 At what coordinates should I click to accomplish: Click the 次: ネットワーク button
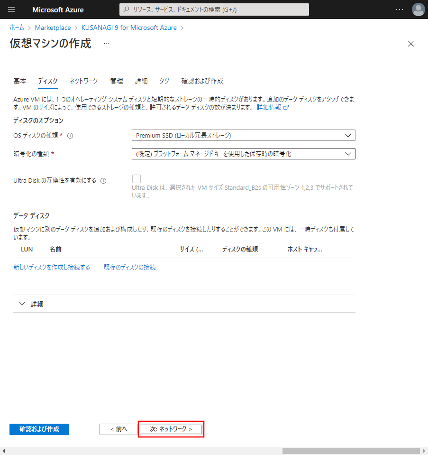pyautogui.click(x=171, y=429)
